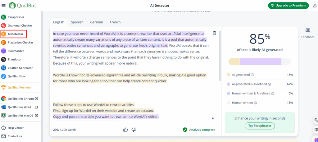Click info icon beside AI-generated & AI-refined
The width and height of the screenshot is (318, 142).
[270, 84]
